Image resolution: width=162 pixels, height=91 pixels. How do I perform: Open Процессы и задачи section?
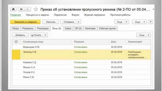37,15
